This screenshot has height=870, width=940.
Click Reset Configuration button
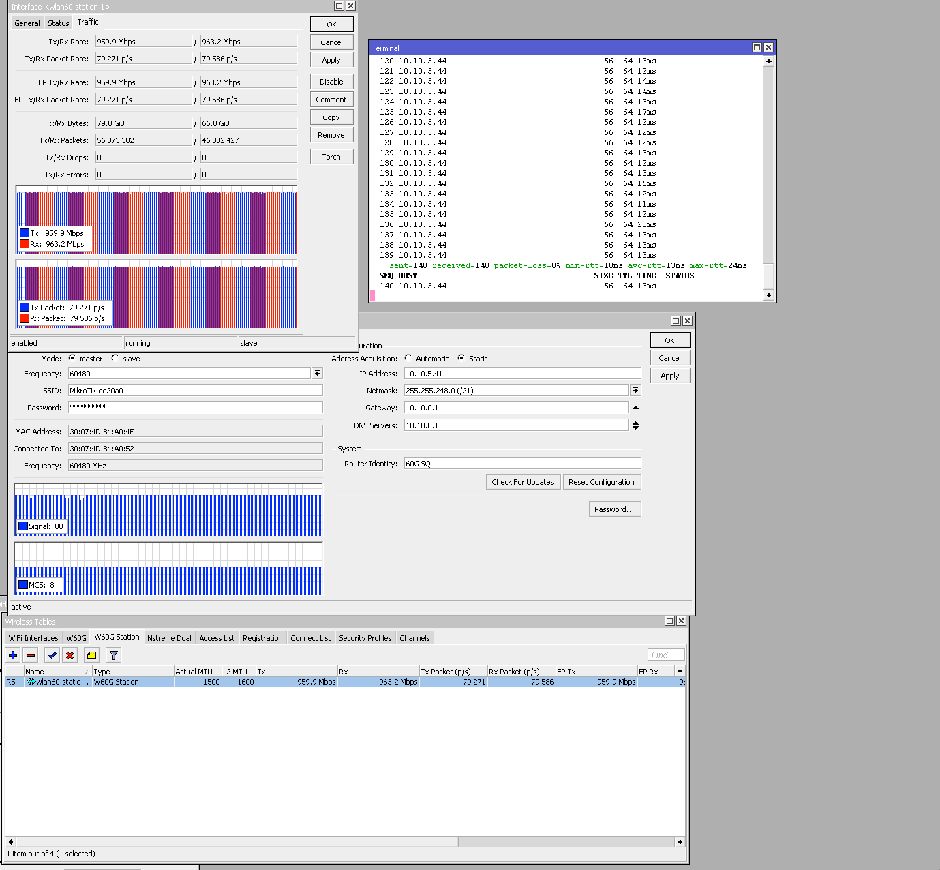601,482
